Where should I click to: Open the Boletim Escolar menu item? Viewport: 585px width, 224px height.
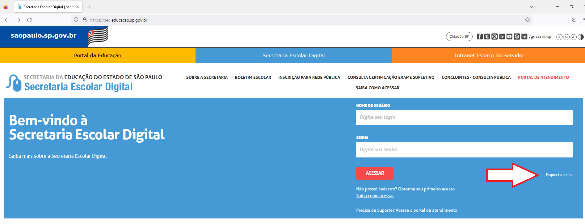coord(253,77)
